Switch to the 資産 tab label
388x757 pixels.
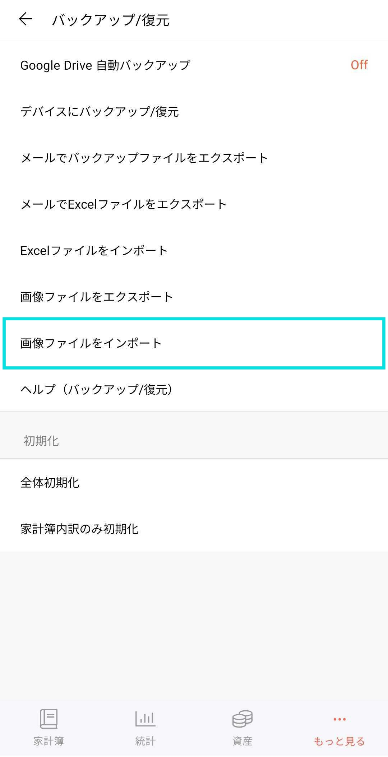(242, 741)
